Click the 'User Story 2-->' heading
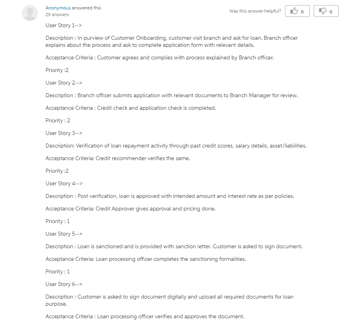Viewport: 361px width, 321px height. click(x=64, y=83)
